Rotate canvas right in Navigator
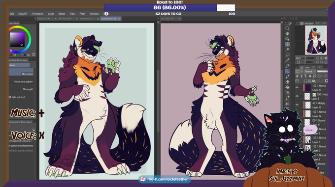Screen dimensions: 335x187 point(322,62)
